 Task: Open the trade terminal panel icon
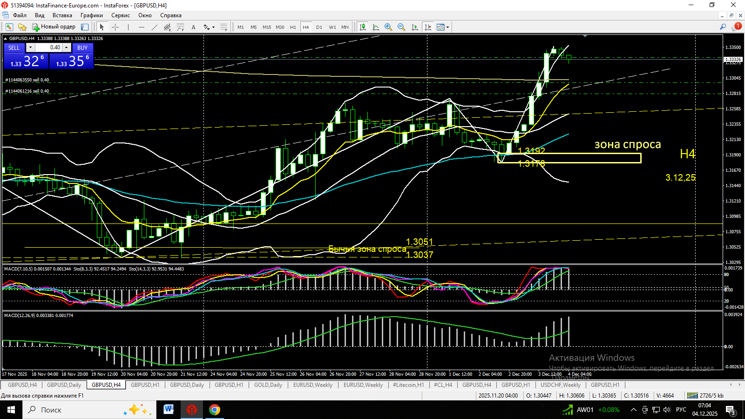coord(85,27)
